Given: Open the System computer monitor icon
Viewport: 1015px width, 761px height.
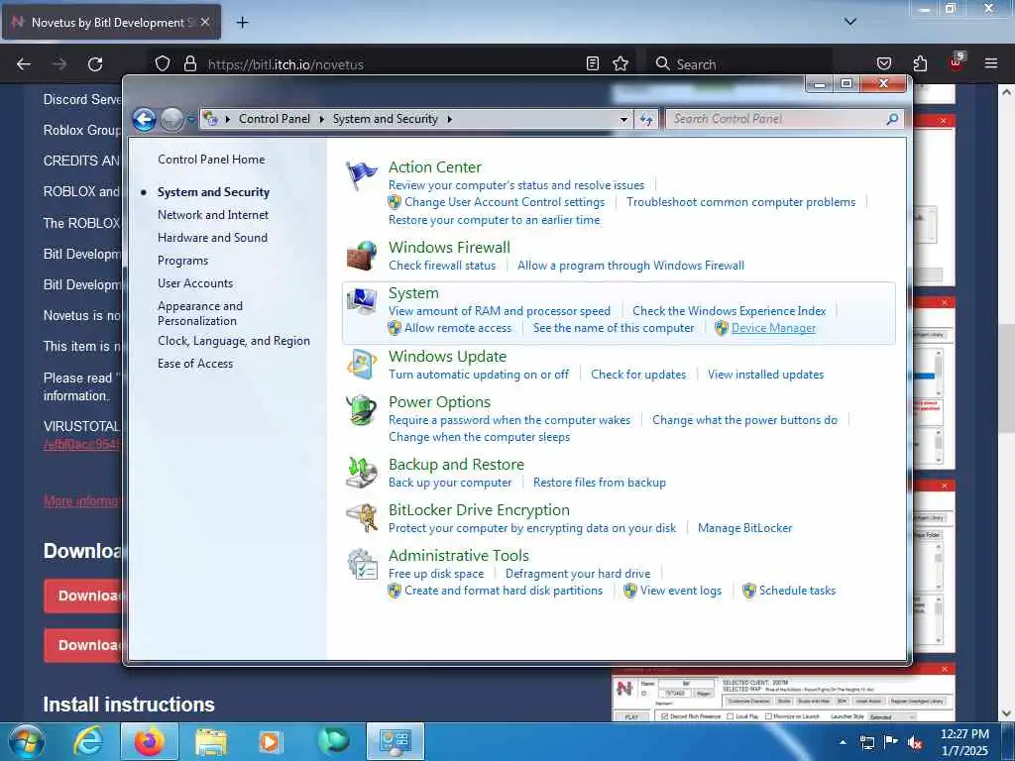Looking at the screenshot, I should [x=361, y=301].
